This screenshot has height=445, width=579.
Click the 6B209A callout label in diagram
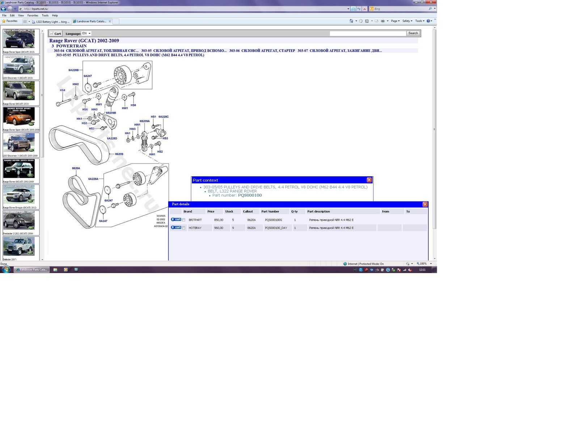144,121
